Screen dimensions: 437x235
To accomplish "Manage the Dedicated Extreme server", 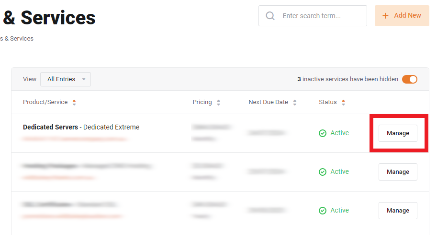I will pyautogui.click(x=398, y=133).
